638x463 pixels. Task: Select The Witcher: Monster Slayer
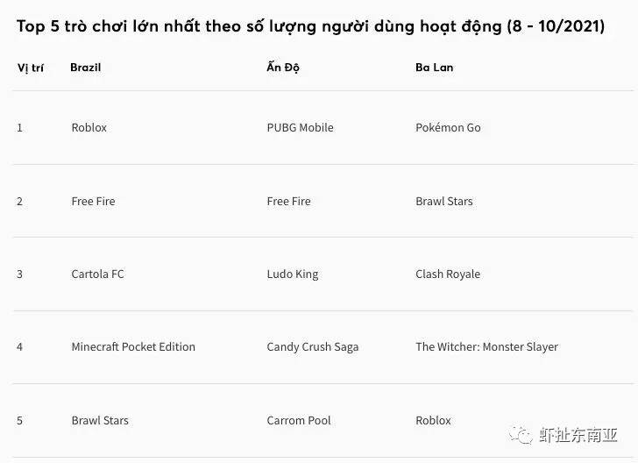coord(486,347)
